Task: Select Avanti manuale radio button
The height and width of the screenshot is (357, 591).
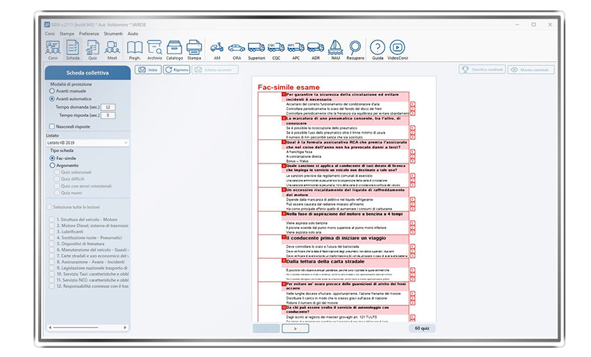Action: coord(52,90)
